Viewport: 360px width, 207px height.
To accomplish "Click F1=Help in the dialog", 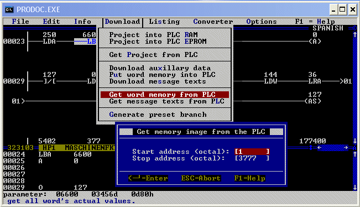I will coord(249,178).
